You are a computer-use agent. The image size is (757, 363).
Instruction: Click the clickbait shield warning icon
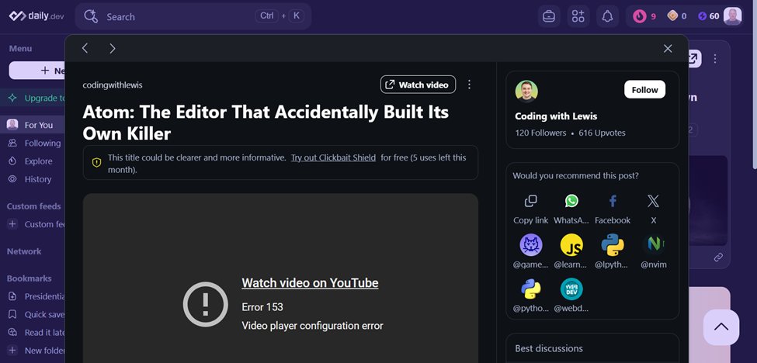pyautogui.click(x=96, y=163)
